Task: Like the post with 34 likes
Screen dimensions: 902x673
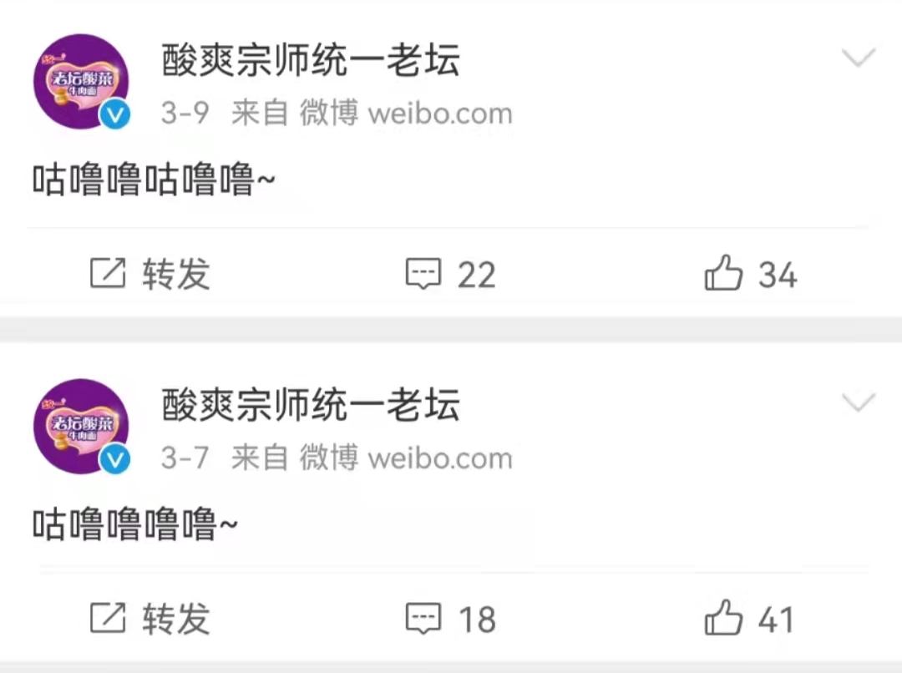Action: (x=723, y=272)
